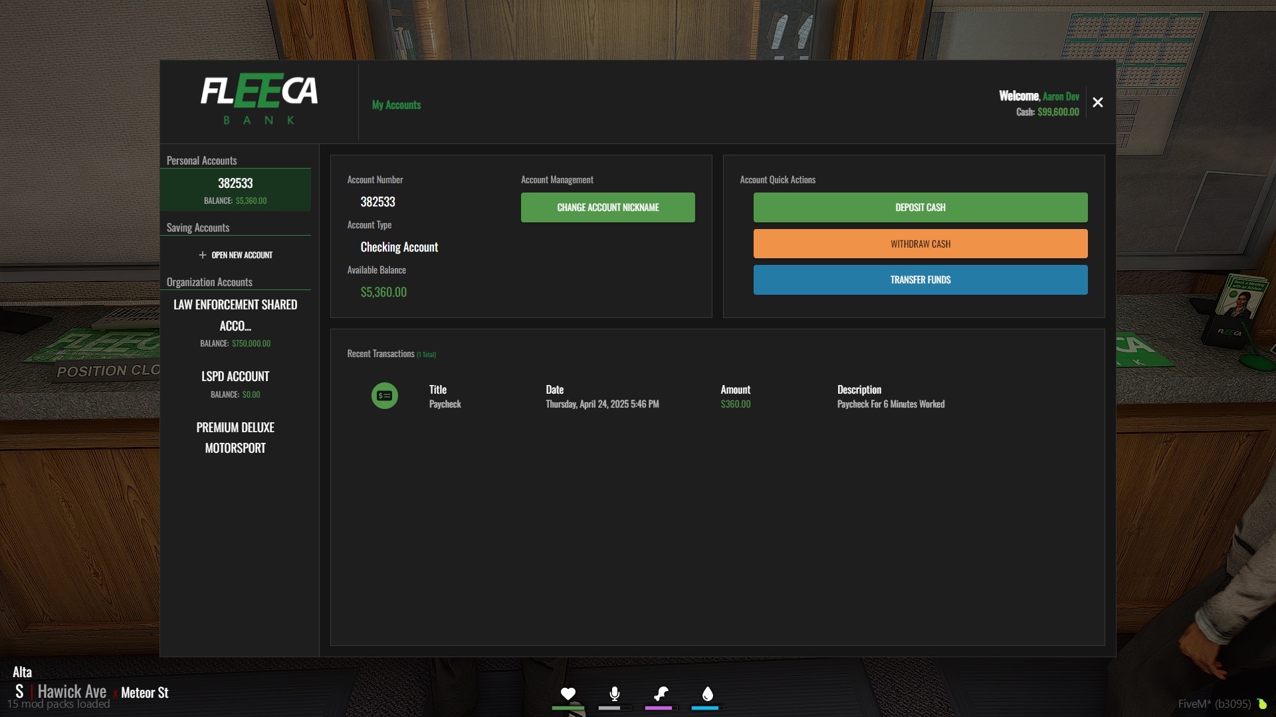Select personal account 382533

(x=235, y=190)
